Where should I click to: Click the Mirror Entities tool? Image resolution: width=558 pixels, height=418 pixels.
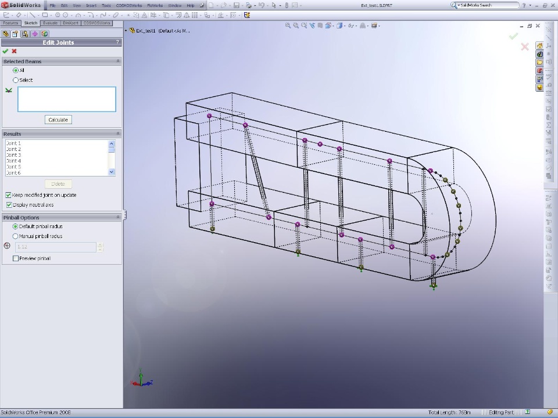[x=186, y=15]
